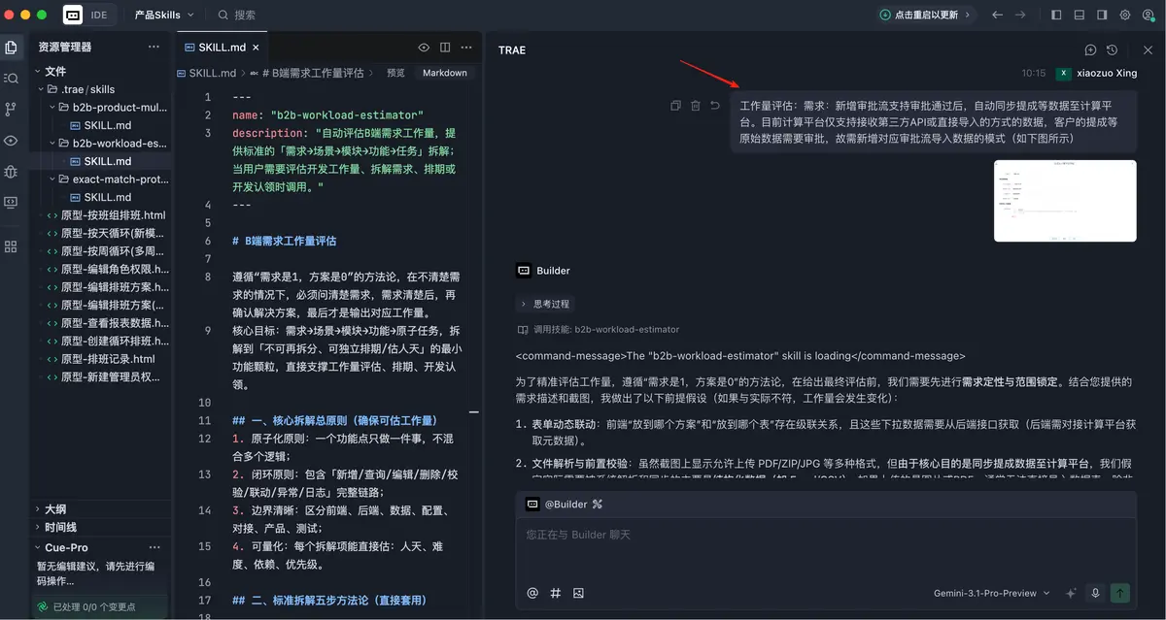Open the extensions view in activity bar
The height and width of the screenshot is (620, 1166).
pyautogui.click(x=11, y=246)
